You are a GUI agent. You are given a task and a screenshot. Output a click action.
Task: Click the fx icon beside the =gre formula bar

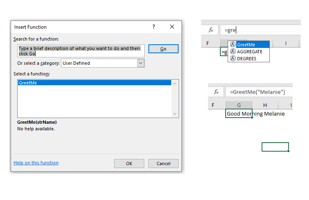(x=211, y=30)
